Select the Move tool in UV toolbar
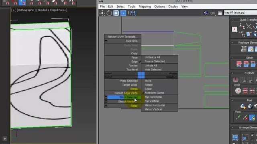257x144 pixels. pos(102,13)
